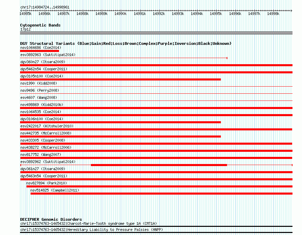Select the esv4607 (Wang2008) label
The width and height of the screenshot is (302, 235).
pos(39,97)
